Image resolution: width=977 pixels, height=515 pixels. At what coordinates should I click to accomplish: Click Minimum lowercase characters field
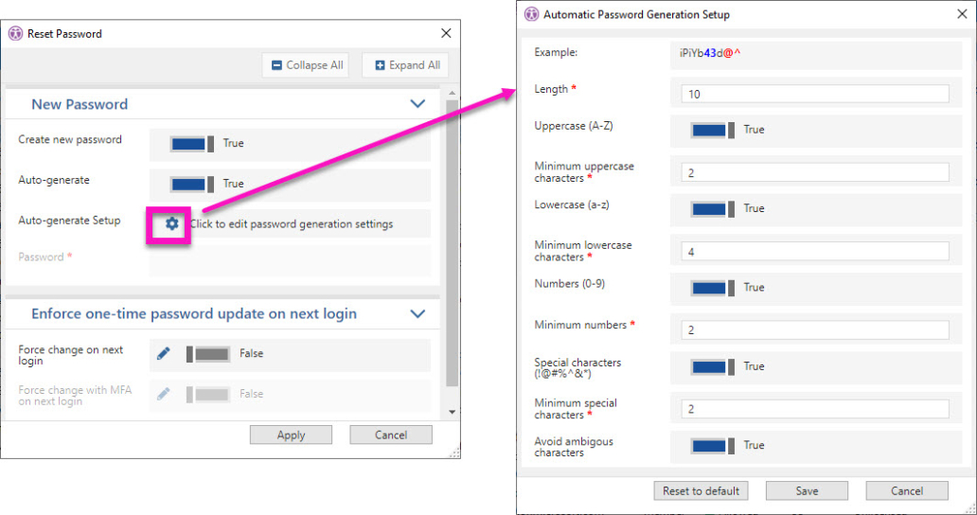815,252
